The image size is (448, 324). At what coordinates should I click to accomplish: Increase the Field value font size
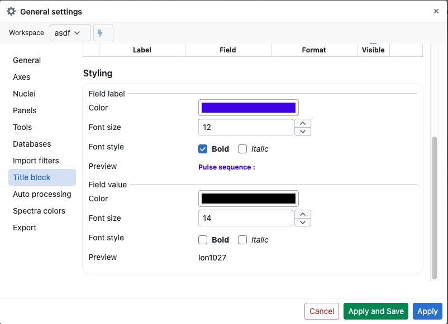pos(303,214)
